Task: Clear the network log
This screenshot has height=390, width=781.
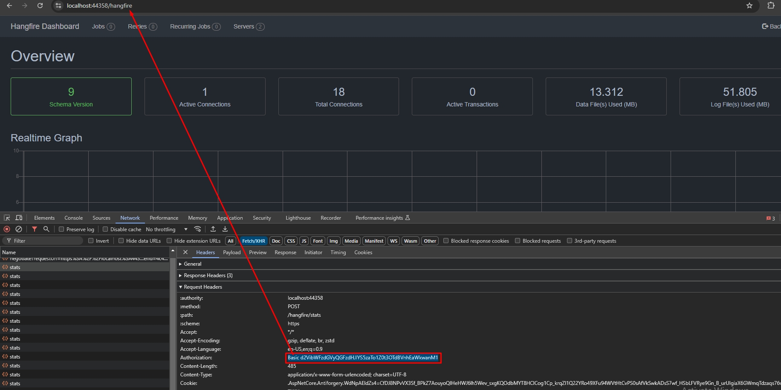Action: click(x=19, y=229)
